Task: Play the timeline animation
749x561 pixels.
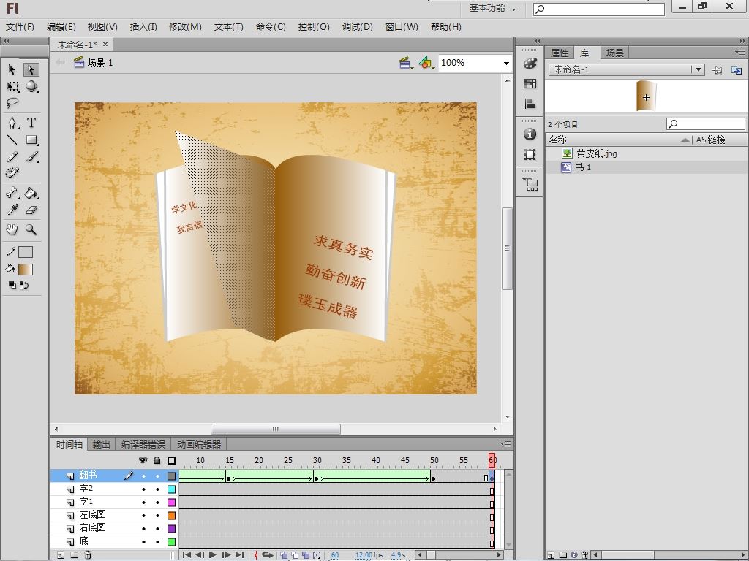Action: 213,555
